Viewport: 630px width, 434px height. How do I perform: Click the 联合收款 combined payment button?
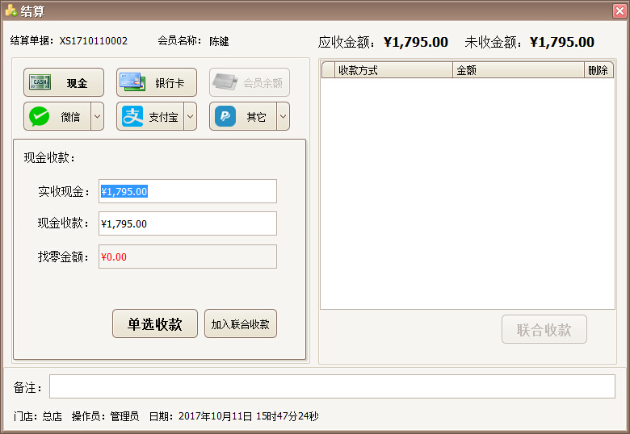(x=544, y=329)
